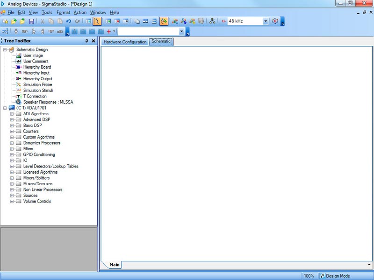Screen dimensions: 374x280
Task: Expand the Filters folder
Action: click(12, 149)
